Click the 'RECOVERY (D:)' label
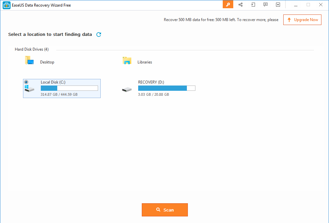This screenshot has width=329, height=223. coord(151,82)
